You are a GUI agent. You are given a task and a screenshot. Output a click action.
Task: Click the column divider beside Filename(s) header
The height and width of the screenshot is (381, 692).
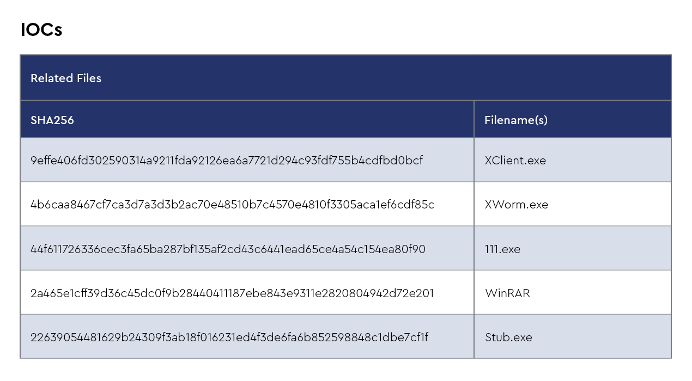pos(474,120)
